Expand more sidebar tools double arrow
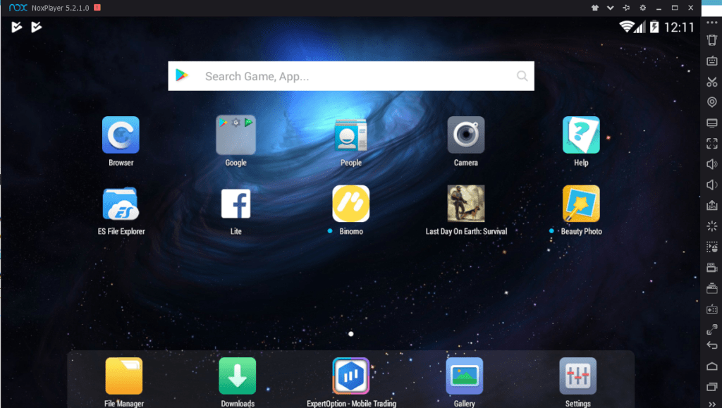Image resolution: width=722 pixels, height=408 pixels. pos(712,404)
